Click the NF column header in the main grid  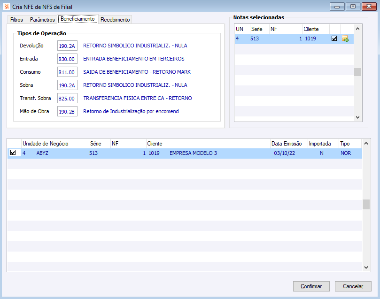pyautogui.click(x=128, y=144)
